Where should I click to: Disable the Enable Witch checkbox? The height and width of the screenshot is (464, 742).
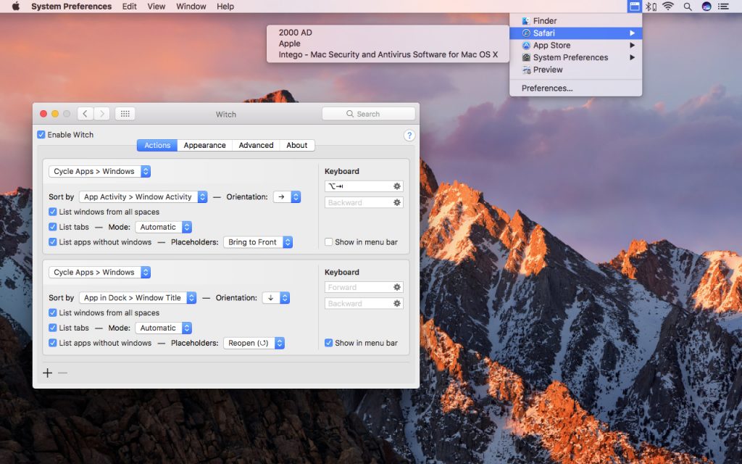(x=41, y=135)
